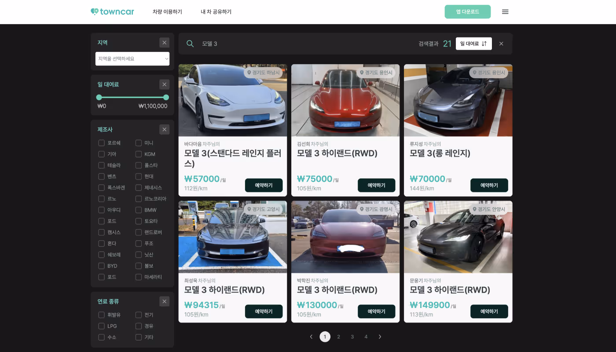Screen dimensions: 616x352
Task: Reset the 지역 filter with its X
Action: pos(165,43)
